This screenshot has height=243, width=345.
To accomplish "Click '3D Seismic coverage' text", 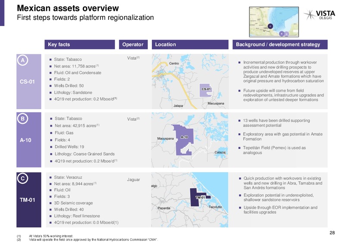I will click(x=73, y=203).
